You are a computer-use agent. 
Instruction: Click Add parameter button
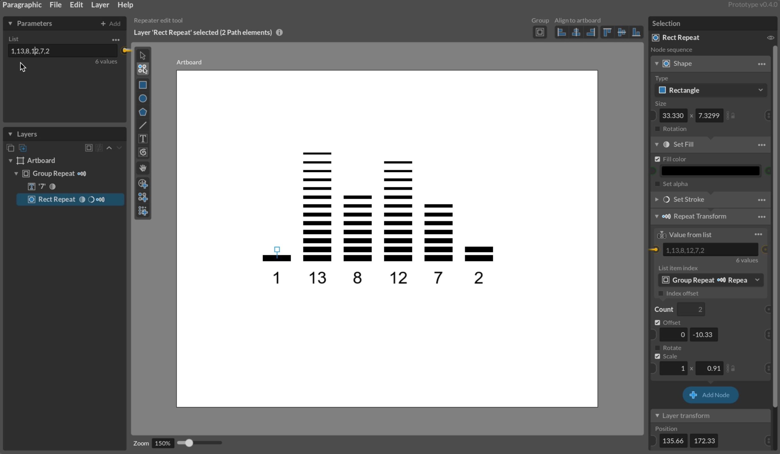click(x=111, y=23)
